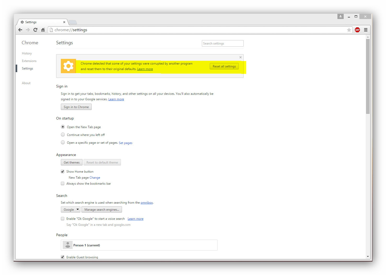Click the chrome://settings address bar
This screenshot has height=275, width=386.
pos(200,30)
